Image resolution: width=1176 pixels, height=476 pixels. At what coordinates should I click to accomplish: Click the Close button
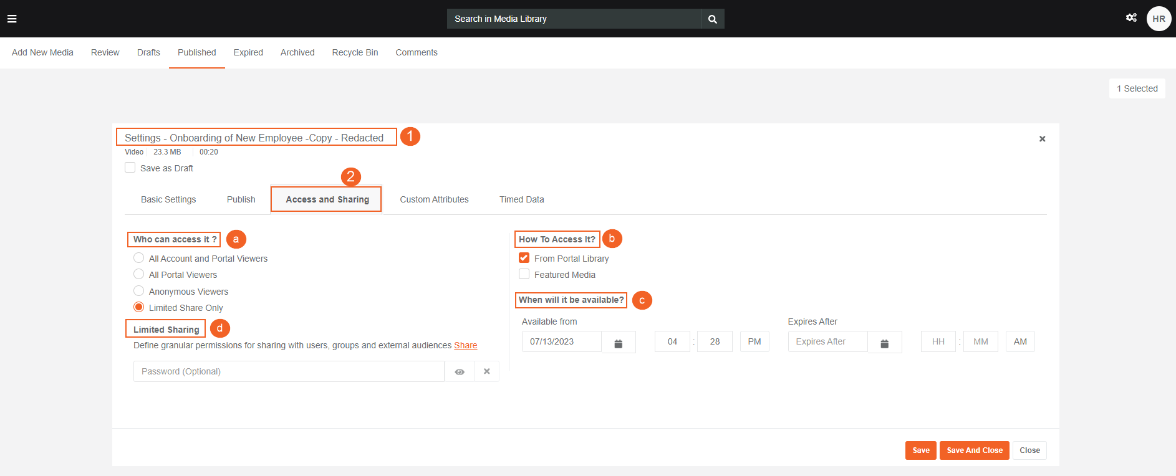pos(1029,450)
